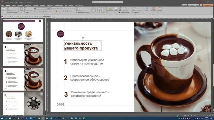Click the yellow text highlight color icon
The image size is (214, 120).
(x=53, y=11)
